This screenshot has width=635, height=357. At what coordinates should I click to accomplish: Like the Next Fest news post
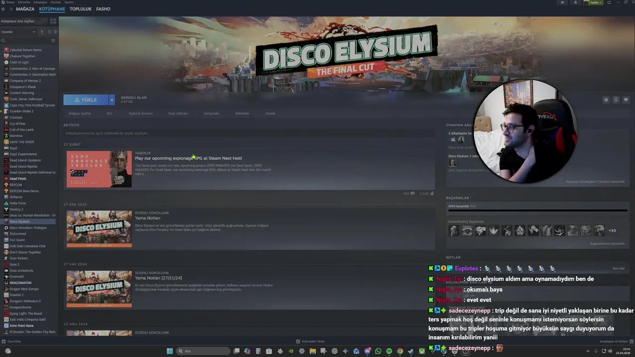[432, 193]
